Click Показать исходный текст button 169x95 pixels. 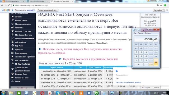(48, 10)
